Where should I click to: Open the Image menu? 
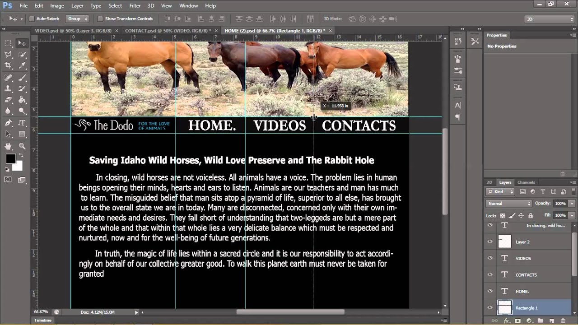click(57, 6)
